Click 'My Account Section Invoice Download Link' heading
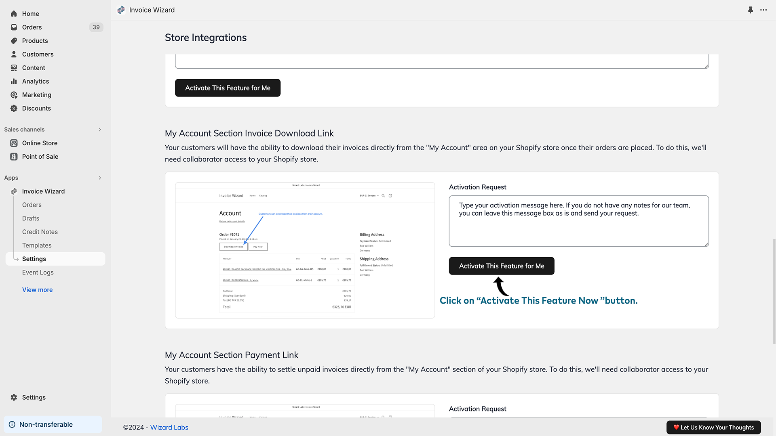This screenshot has height=436, width=776. coord(249,133)
